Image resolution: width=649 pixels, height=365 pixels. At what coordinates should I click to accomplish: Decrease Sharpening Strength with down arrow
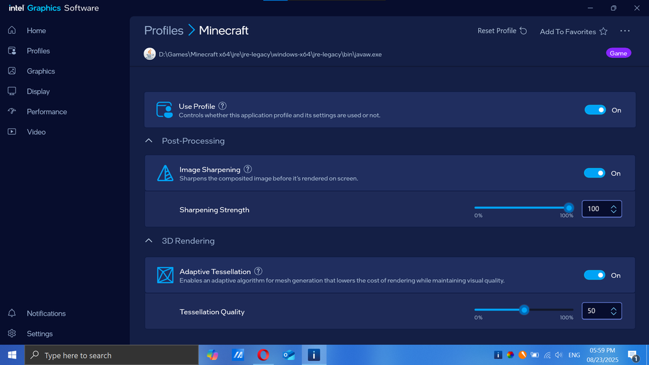point(614,212)
